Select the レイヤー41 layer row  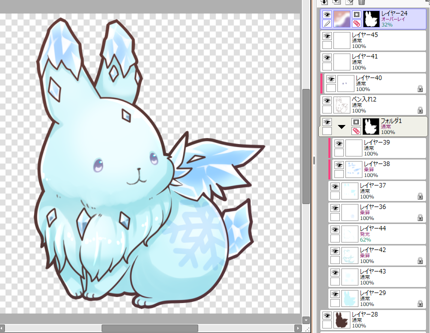(x=373, y=62)
